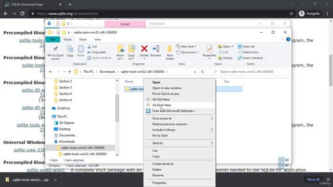
Task: Click Paste shortcut in the ribbon
Action: tap(99, 58)
